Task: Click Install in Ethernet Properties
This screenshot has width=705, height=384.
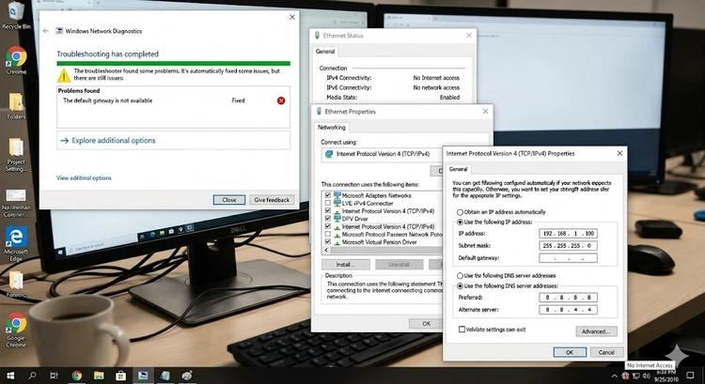Action: 345,265
